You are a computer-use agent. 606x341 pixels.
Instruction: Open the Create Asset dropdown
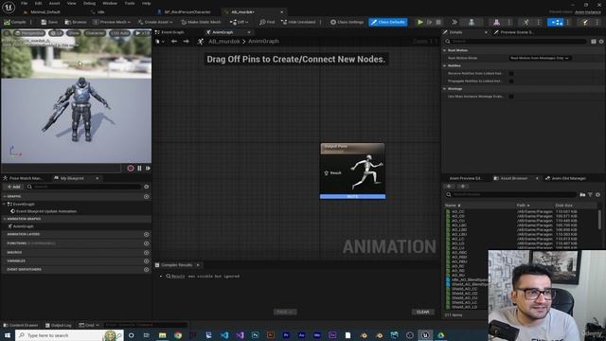pos(155,22)
